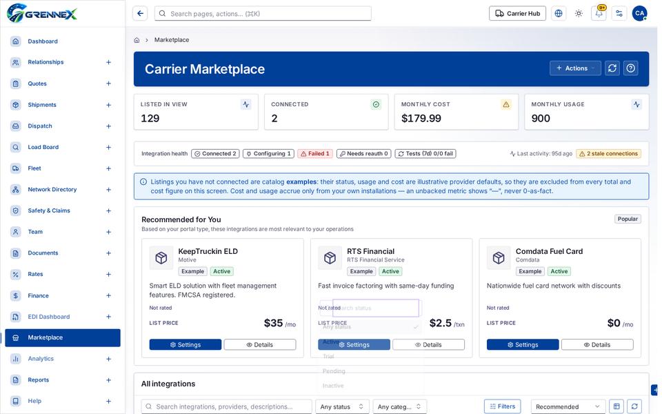Filter by Configuring 1 chip
The height and width of the screenshot is (414, 662).
268,154
